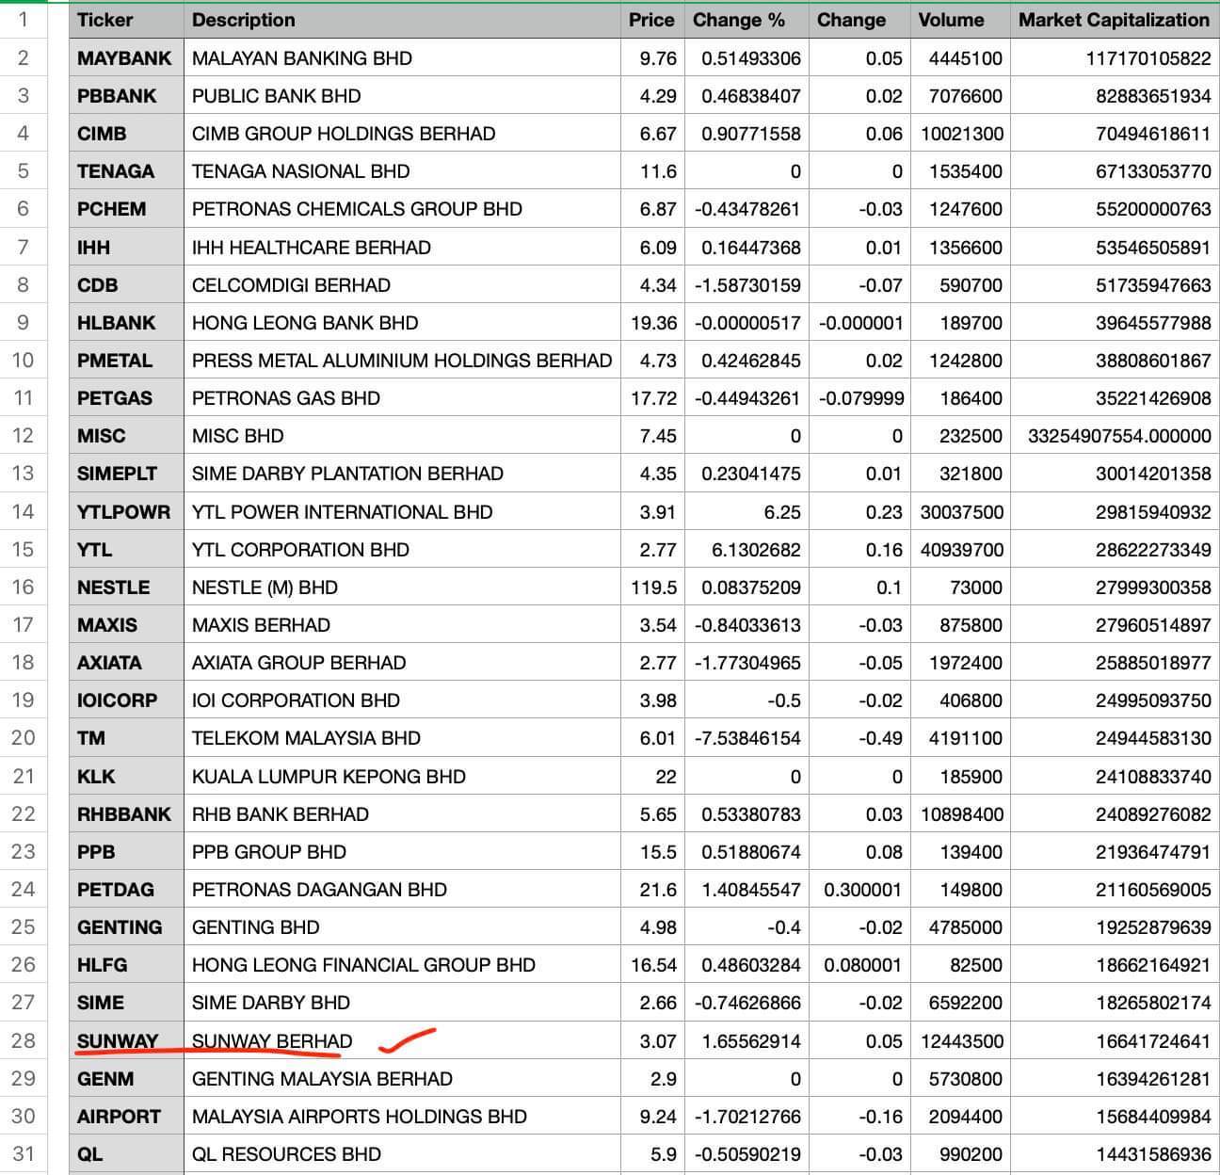Image resolution: width=1220 pixels, height=1175 pixels.
Task: Select market cap cell 117170105822
Action: click(x=1115, y=58)
